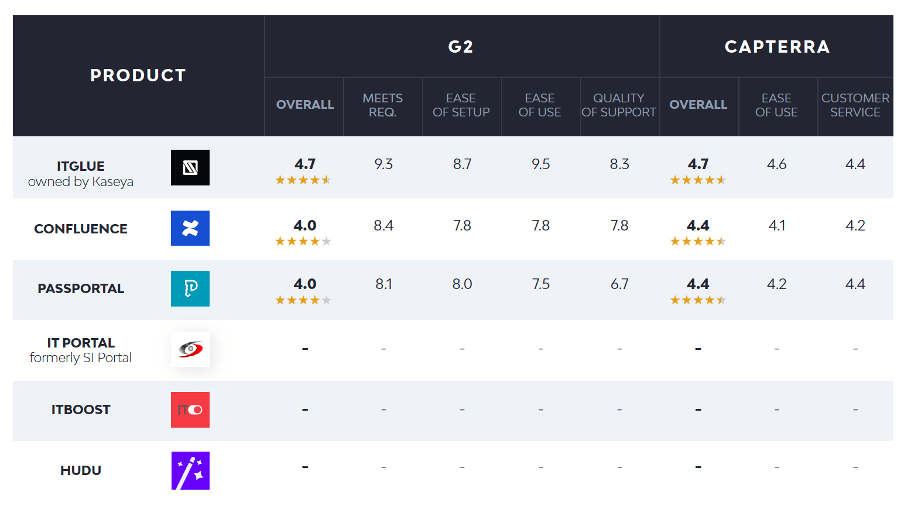
Task: Click the G2 column group header
Action: click(x=461, y=47)
